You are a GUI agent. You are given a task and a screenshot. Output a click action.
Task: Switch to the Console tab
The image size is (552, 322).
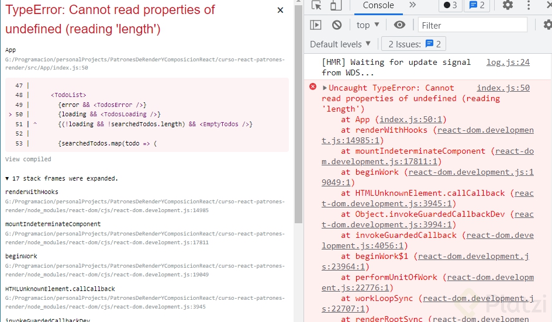tap(378, 6)
